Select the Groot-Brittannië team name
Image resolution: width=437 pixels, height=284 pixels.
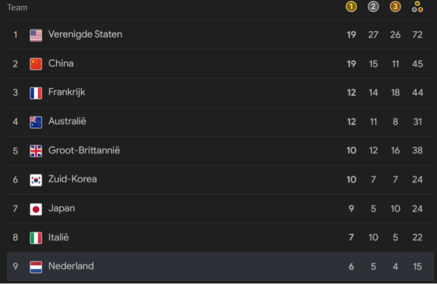pyautogui.click(x=84, y=151)
